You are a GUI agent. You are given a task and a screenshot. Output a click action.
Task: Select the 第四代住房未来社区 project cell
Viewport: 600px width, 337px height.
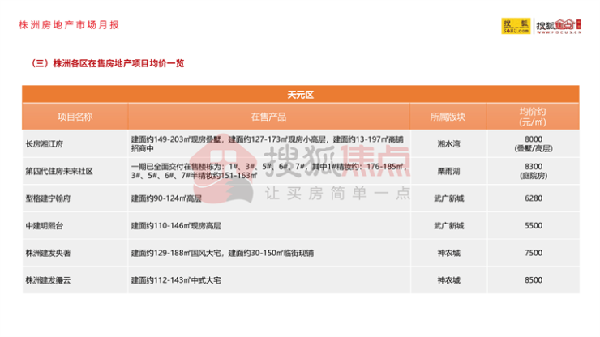59,171
